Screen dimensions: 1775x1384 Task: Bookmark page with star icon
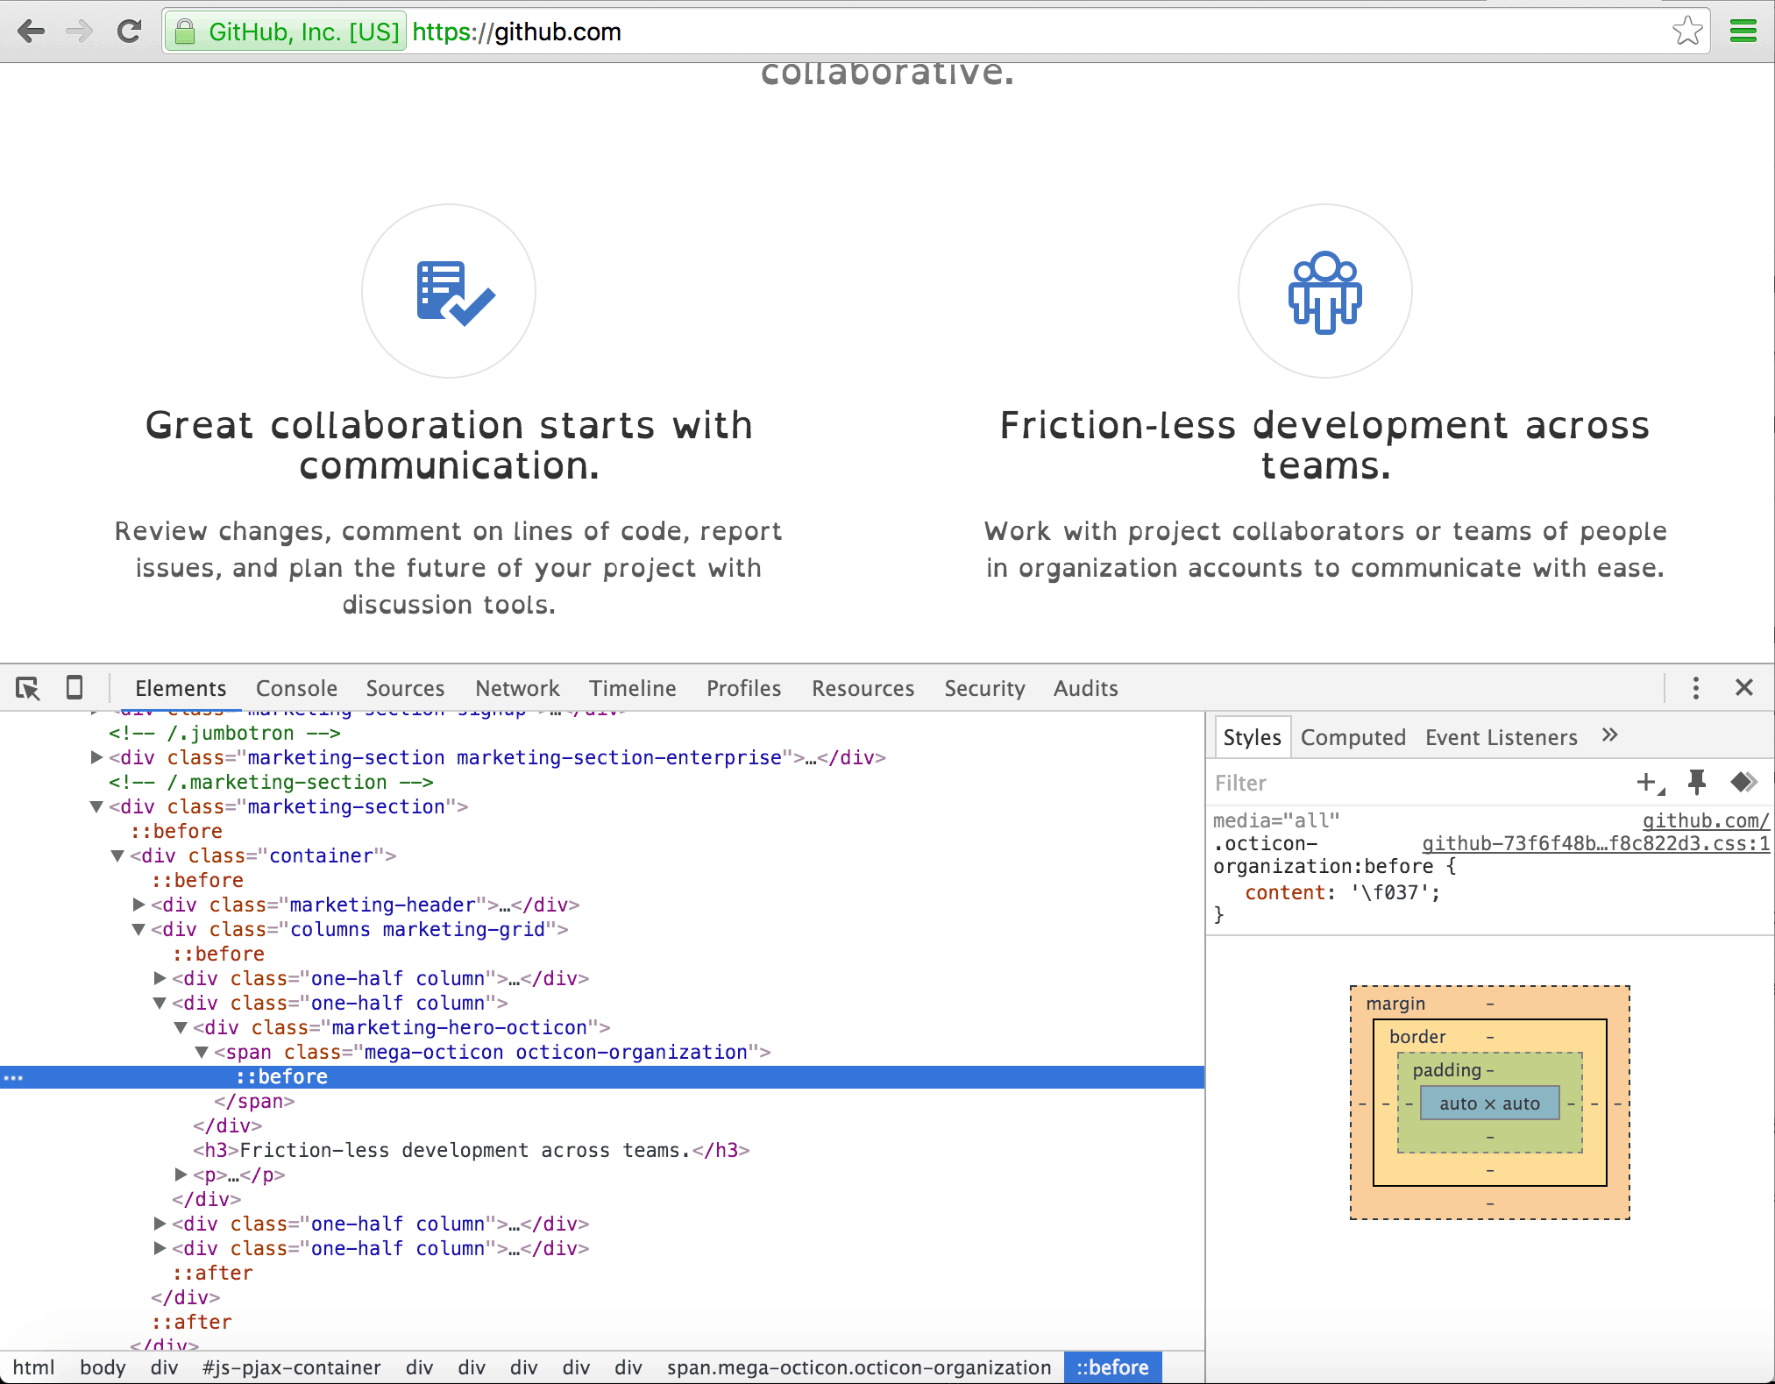[x=1686, y=32]
